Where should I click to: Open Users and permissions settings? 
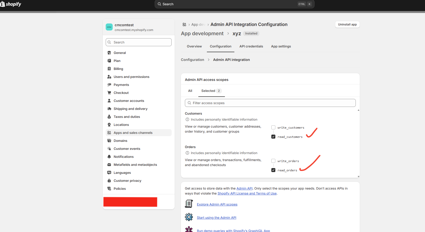(x=139, y=77)
